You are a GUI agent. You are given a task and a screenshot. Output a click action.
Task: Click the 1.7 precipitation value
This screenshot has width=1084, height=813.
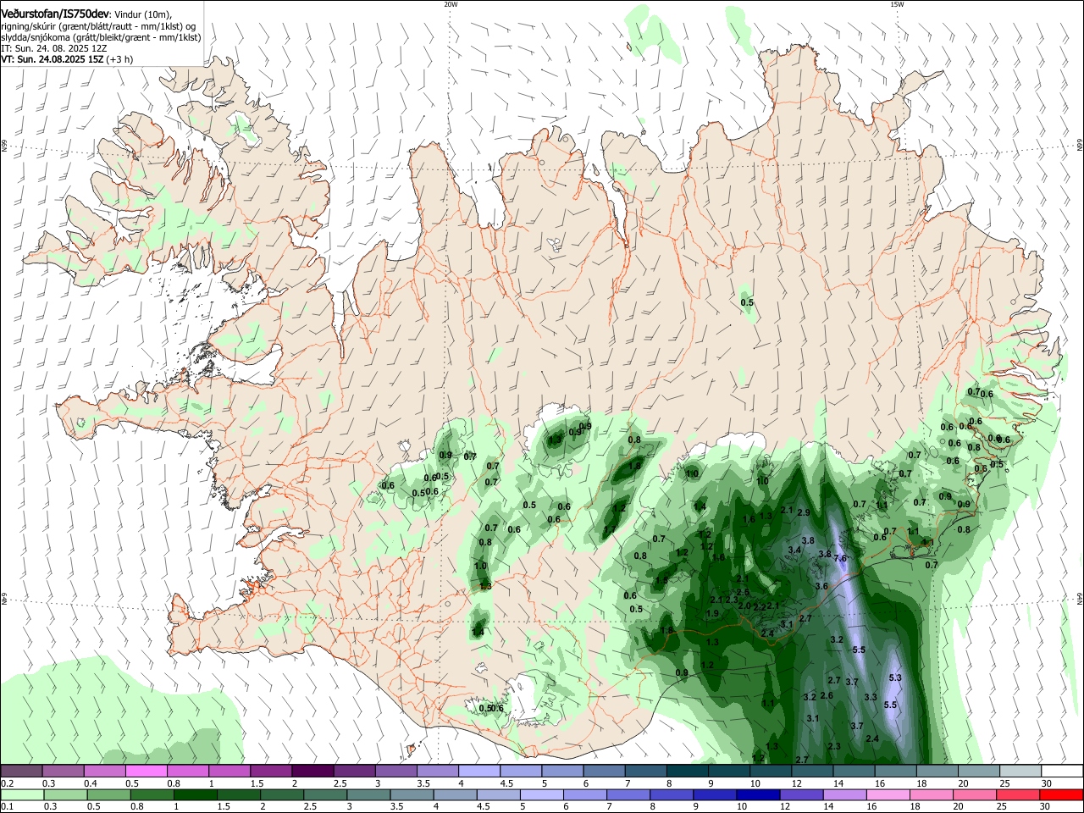(x=610, y=529)
